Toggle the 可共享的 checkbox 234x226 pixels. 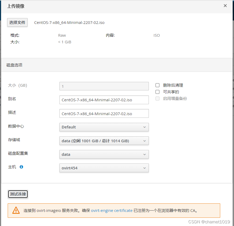(157, 92)
